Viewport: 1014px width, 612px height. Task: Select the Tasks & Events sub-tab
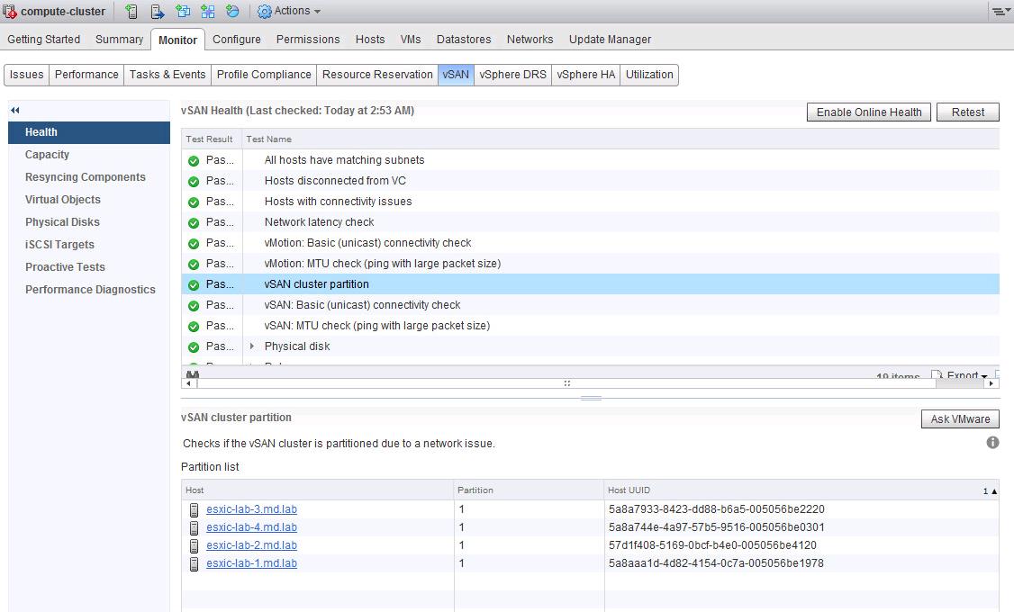pos(167,75)
